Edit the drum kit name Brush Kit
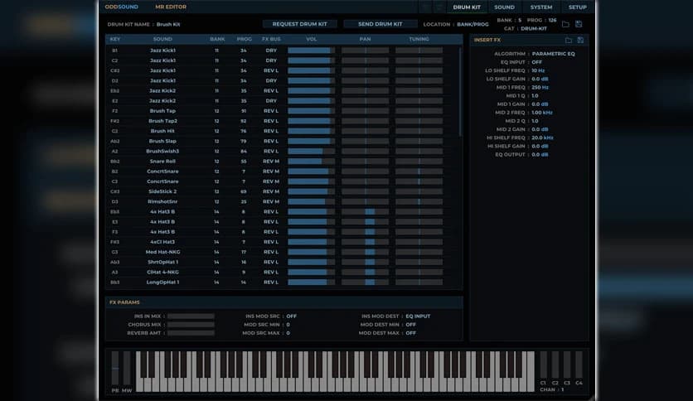The image size is (693, 401). pos(168,24)
